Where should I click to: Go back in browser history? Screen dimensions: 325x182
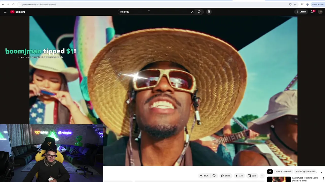click(x=3, y=4)
